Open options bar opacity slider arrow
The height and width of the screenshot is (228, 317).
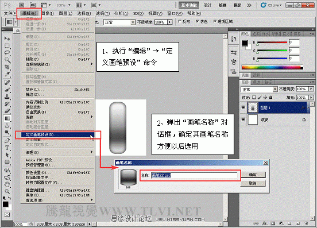(170, 22)
